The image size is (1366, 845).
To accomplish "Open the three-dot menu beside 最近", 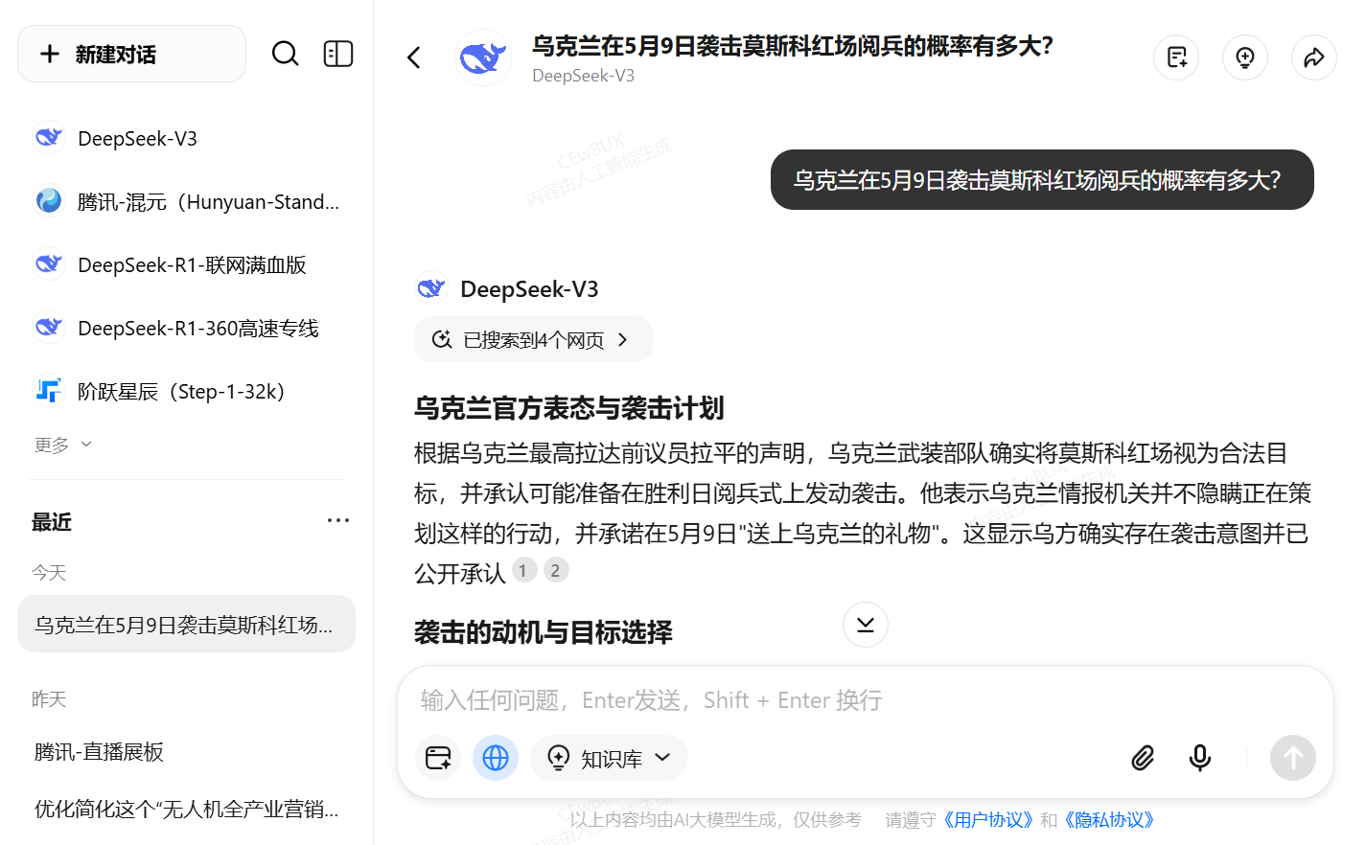I will point(338,520).
